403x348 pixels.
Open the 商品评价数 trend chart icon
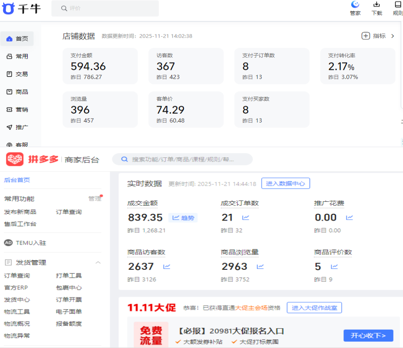334,267
